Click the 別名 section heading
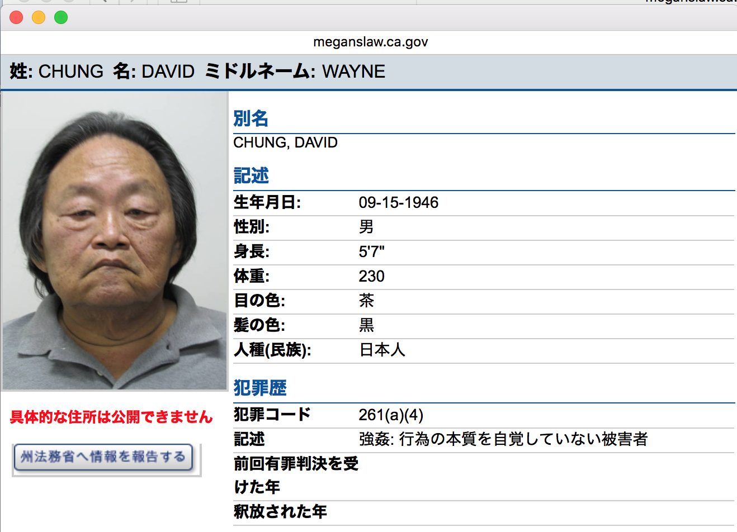Viewport: 737px width, 532px height. tap(251, 118)
